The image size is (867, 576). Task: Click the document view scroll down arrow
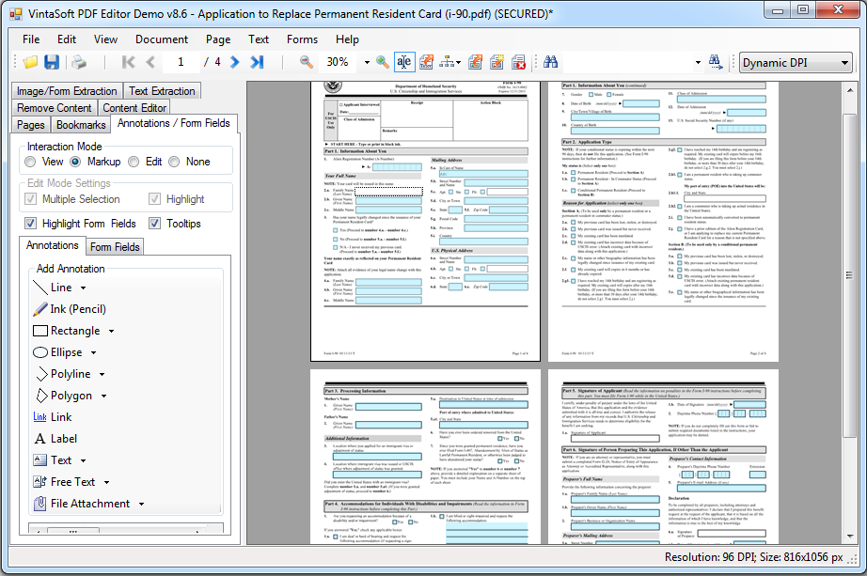849,537
